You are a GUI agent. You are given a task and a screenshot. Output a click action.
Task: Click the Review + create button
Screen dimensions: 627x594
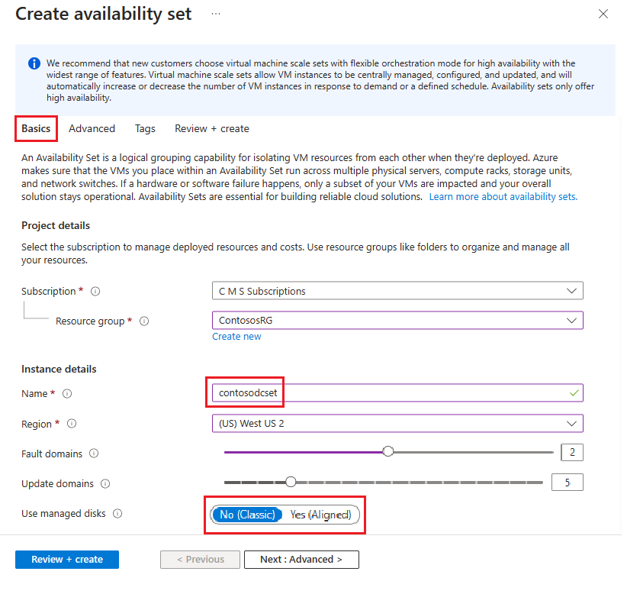(66, 559)
